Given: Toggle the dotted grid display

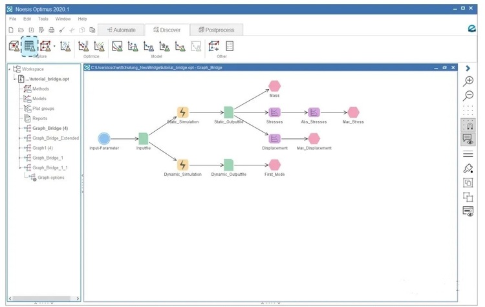Looking at the screenshot, I should 468,110.
